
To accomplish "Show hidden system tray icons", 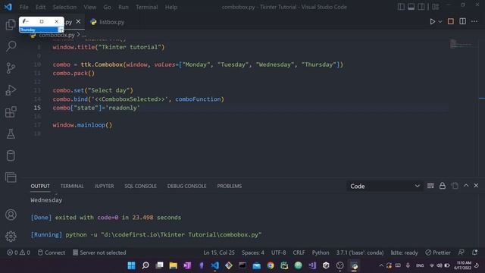I will click(x=381, y=265).
